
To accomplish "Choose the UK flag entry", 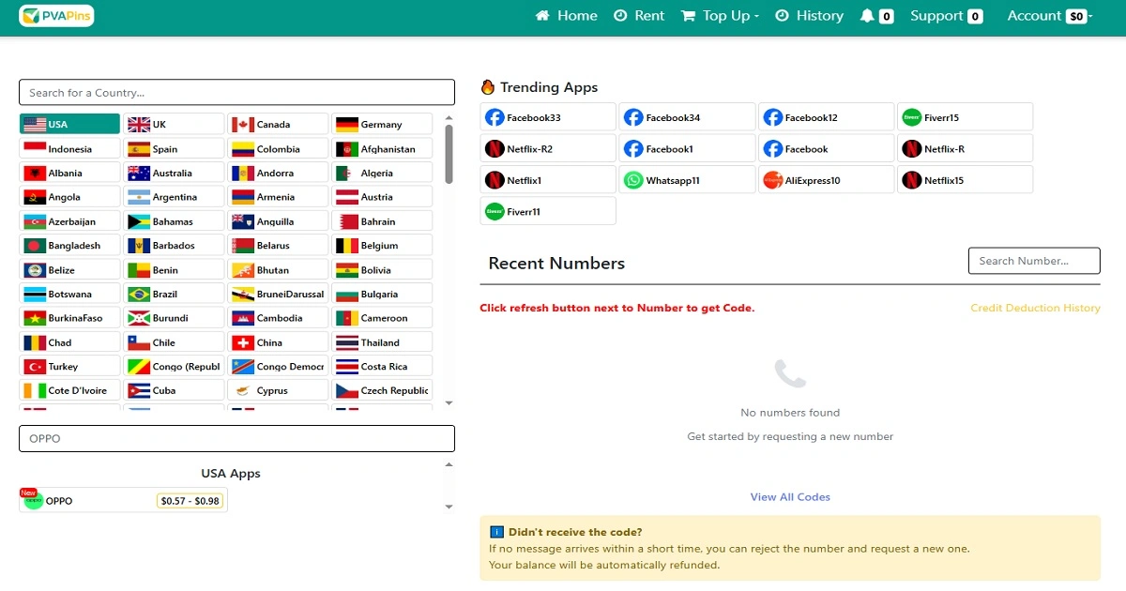I will point(175,124).
